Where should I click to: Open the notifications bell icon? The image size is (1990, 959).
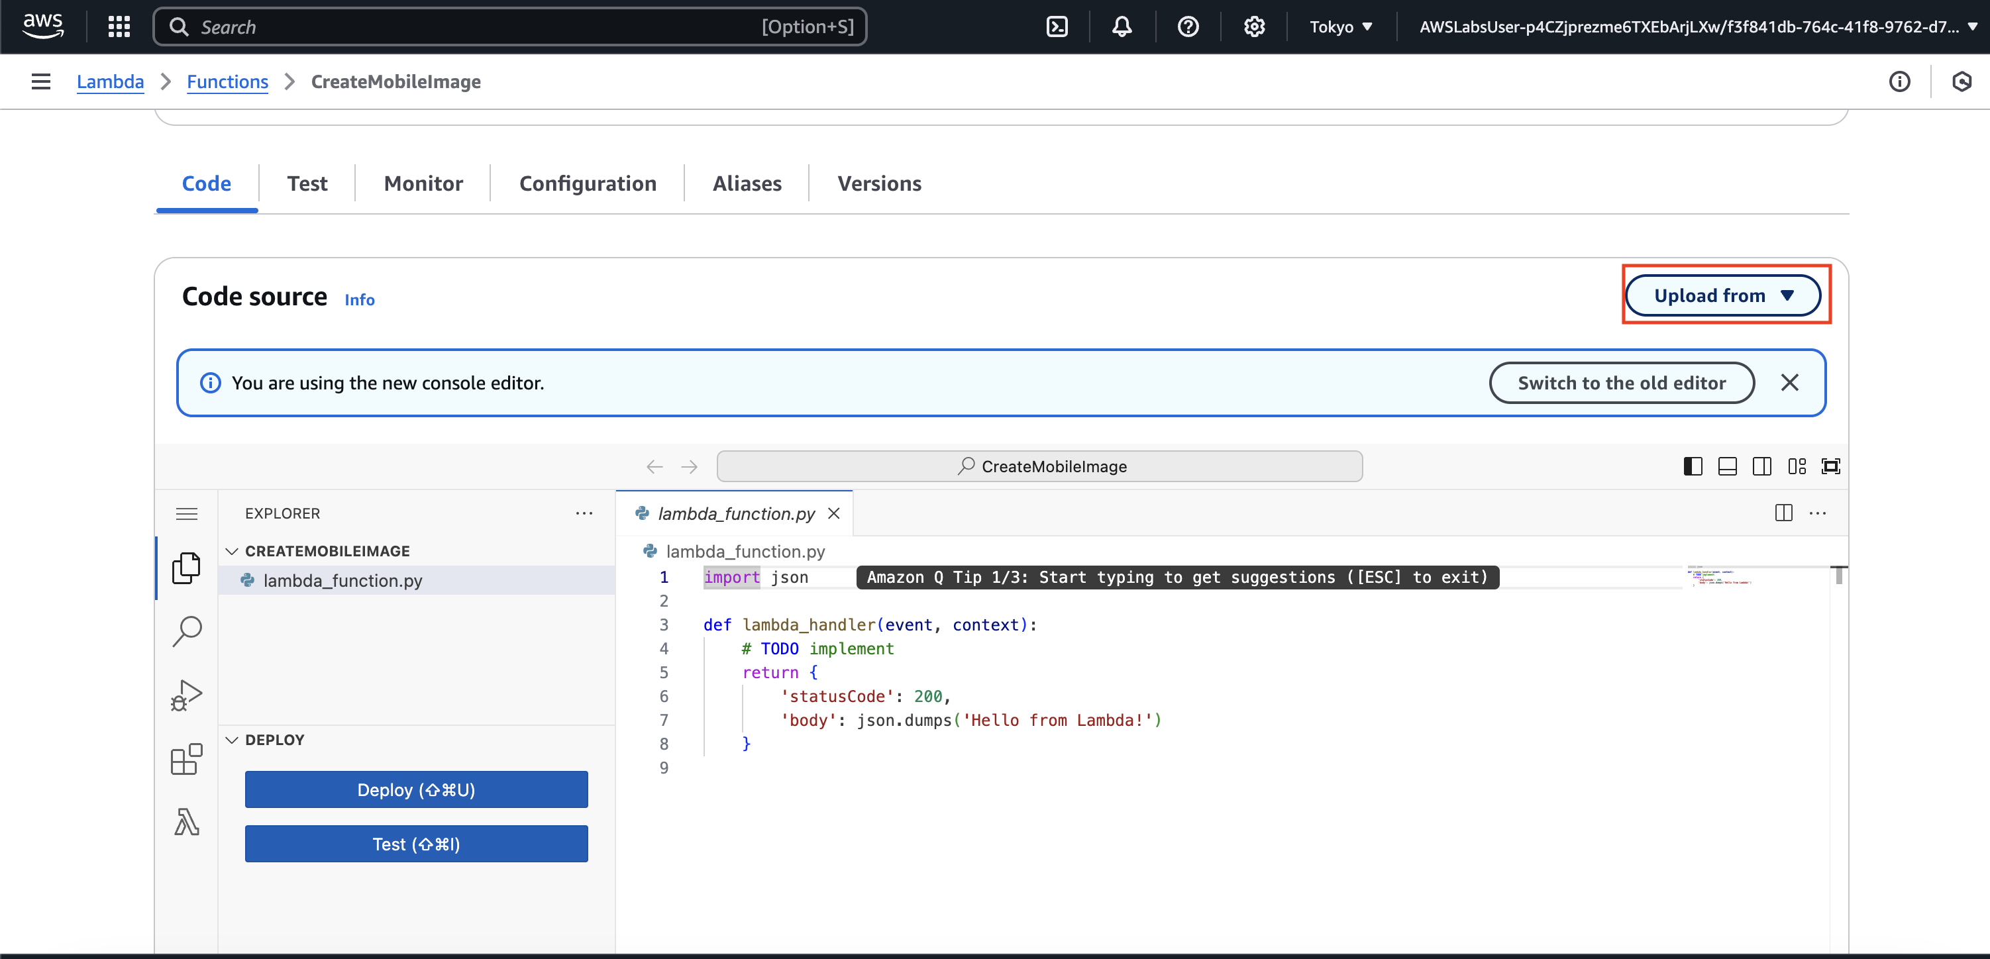click(1122, 27)
